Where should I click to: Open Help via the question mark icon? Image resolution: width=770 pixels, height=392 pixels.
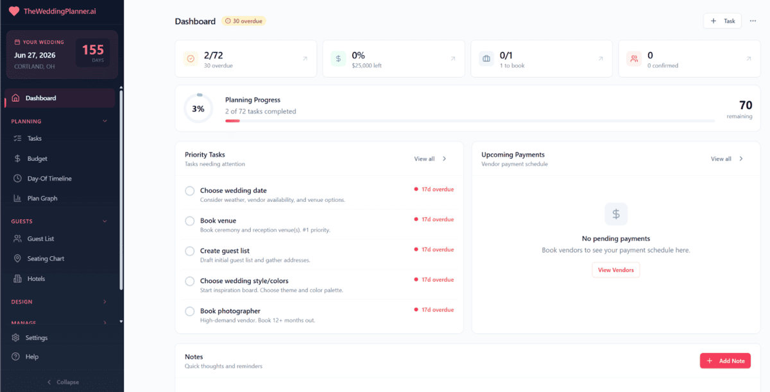(x=14, y=356)
